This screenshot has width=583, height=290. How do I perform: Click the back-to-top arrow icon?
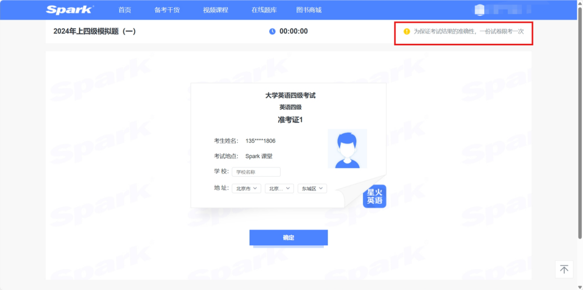(x=564, y=269)
